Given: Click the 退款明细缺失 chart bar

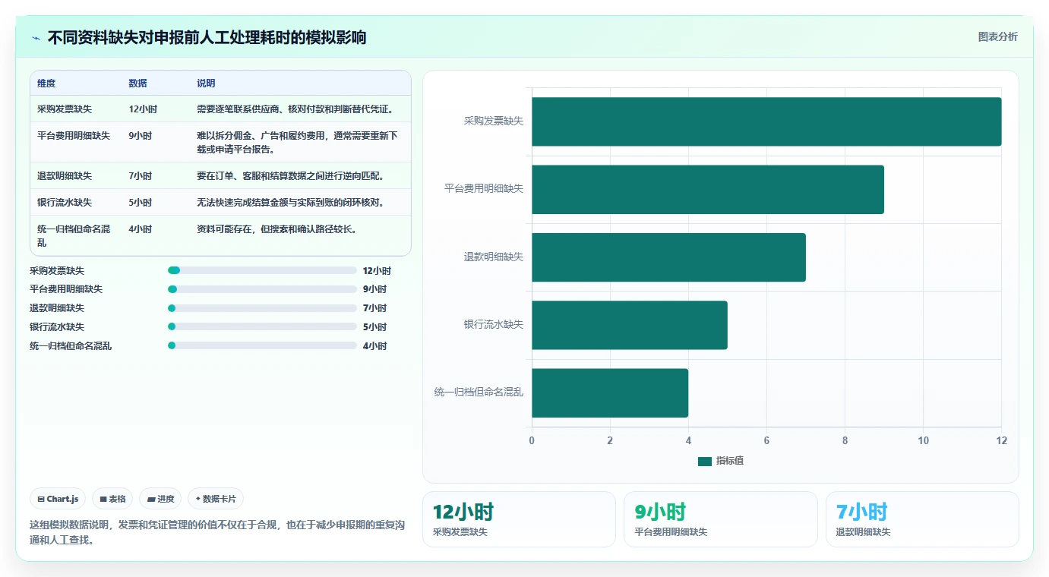Looking at the screenshot, I should [668, 257].
